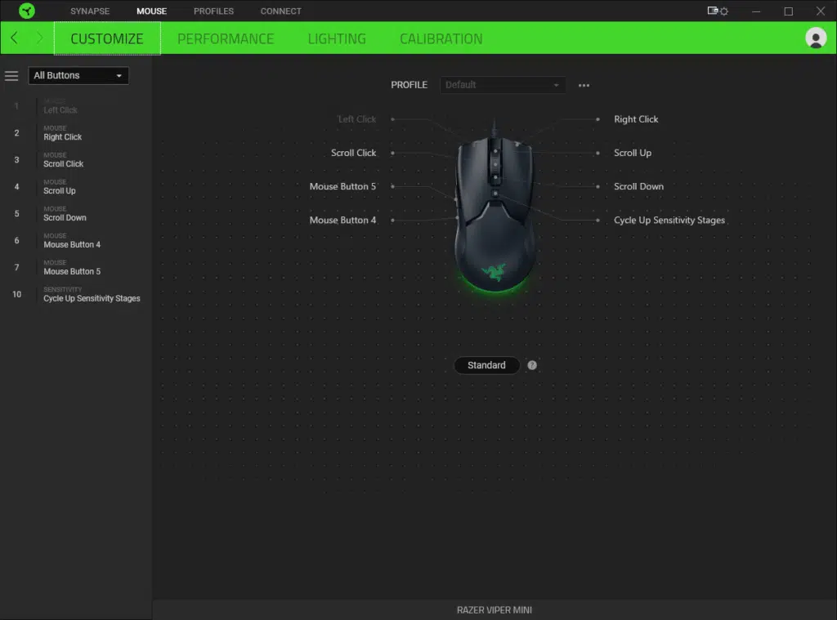837x620 pixels.
Task: Open the All Buttons dropdown
Action: point(78,75)
